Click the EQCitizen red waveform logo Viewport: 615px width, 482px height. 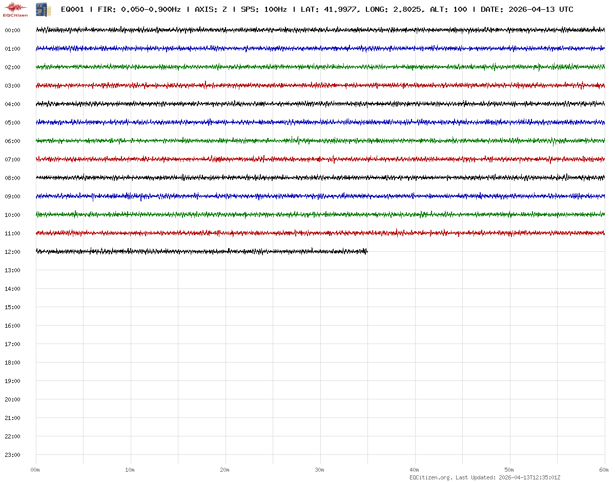tap(16, 9)
